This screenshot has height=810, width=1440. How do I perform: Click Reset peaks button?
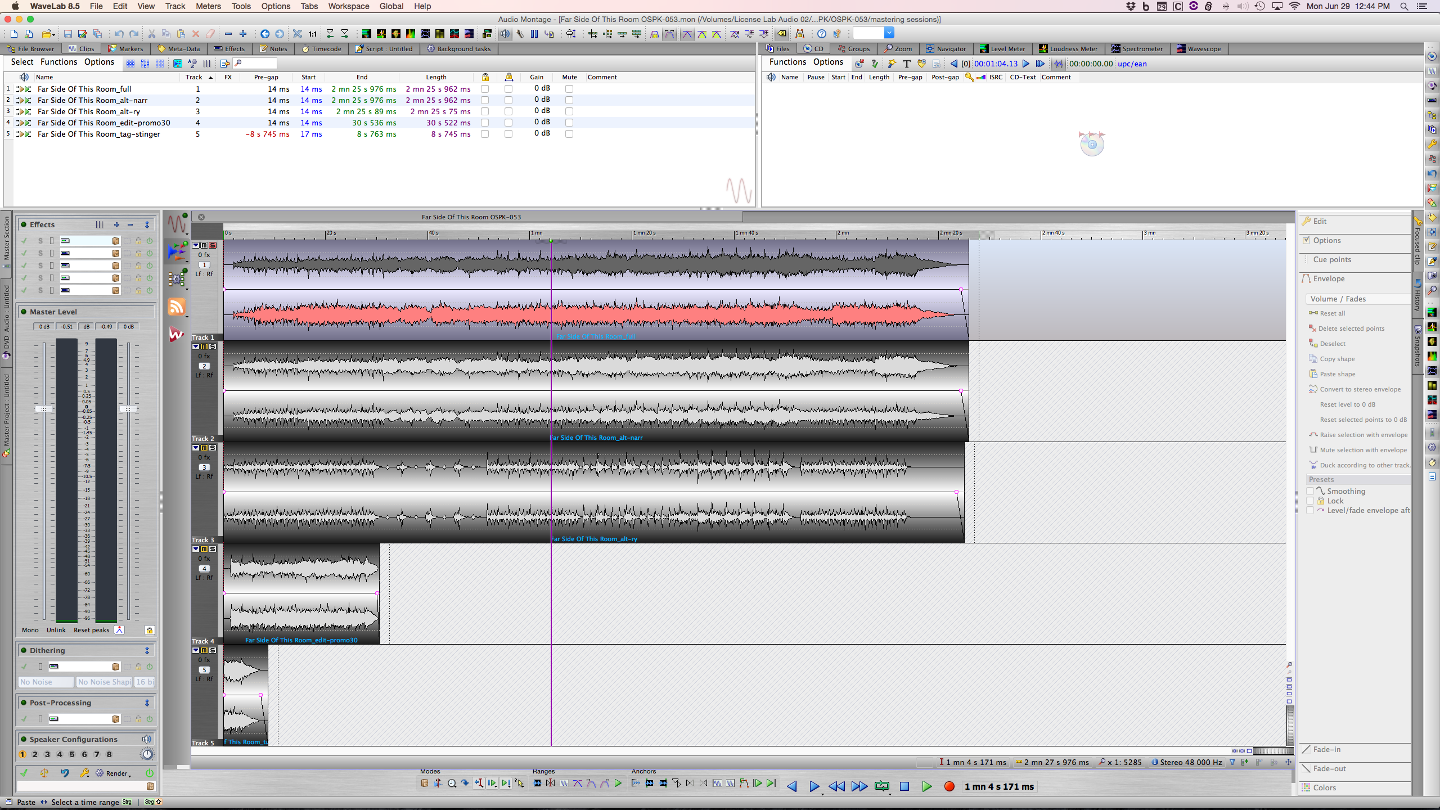click(91, 630)
